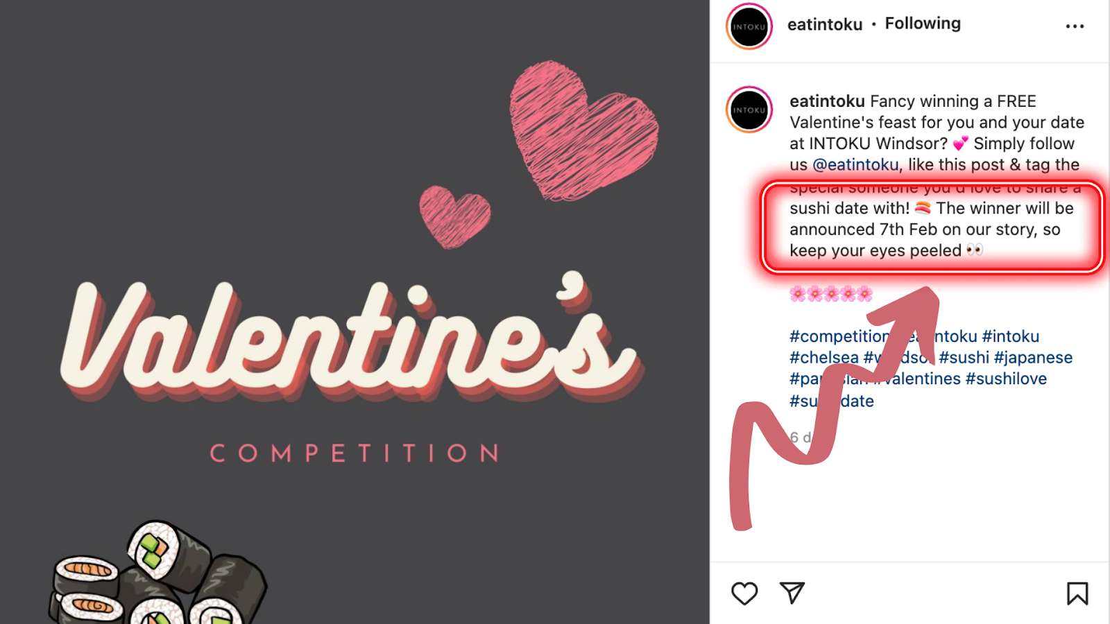
Task: Open the bold eatintoku name in the caption
Action: tap(827, 101)
